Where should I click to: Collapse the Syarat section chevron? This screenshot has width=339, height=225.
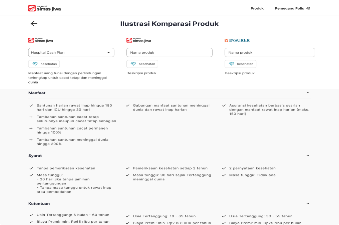pos(308,155)
